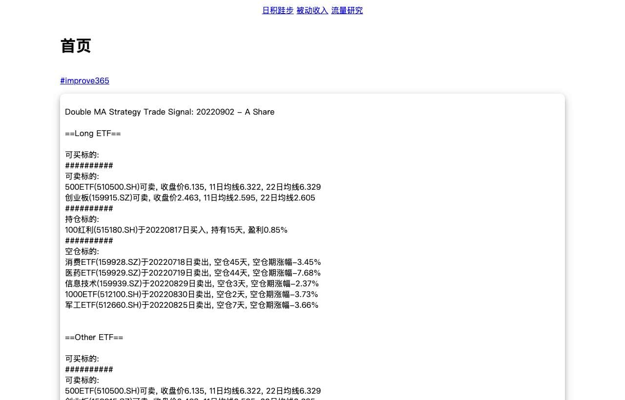Click the 100红利(515180.SH) holding line
This screenshot has width=625, height=400.
click(x=176, y=230)
